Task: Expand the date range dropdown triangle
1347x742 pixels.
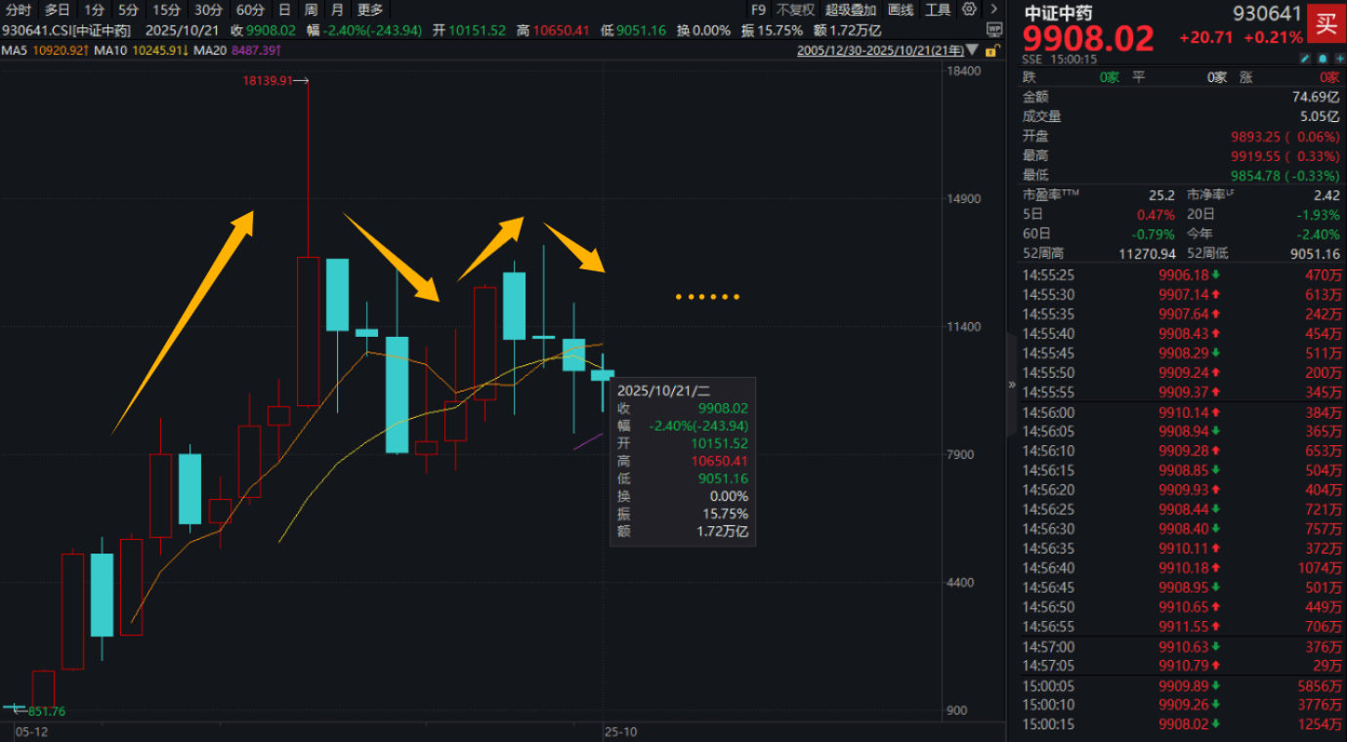Action: [x=971, y=50]
